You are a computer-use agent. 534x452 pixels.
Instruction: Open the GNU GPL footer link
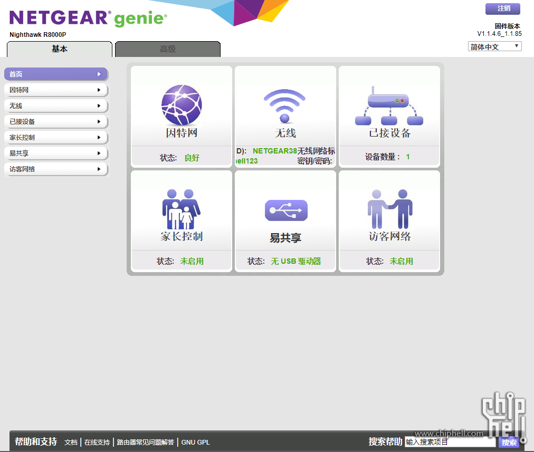click(195, 442)
